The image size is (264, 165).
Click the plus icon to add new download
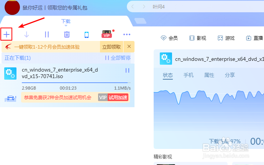click(7, 34)
